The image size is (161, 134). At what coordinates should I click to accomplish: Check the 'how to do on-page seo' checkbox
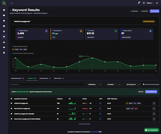(11, 109)
